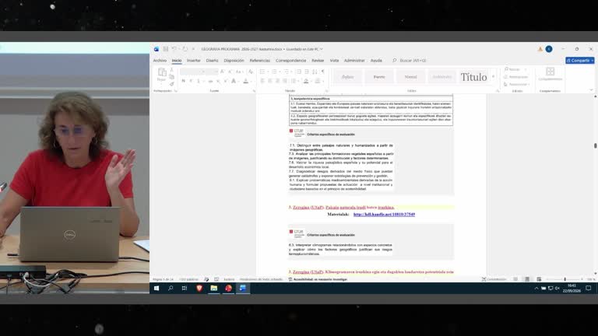The height and width of the screenshot is (336, 598).
Task: Click the clear formatting icon
Action: [251, 72]
